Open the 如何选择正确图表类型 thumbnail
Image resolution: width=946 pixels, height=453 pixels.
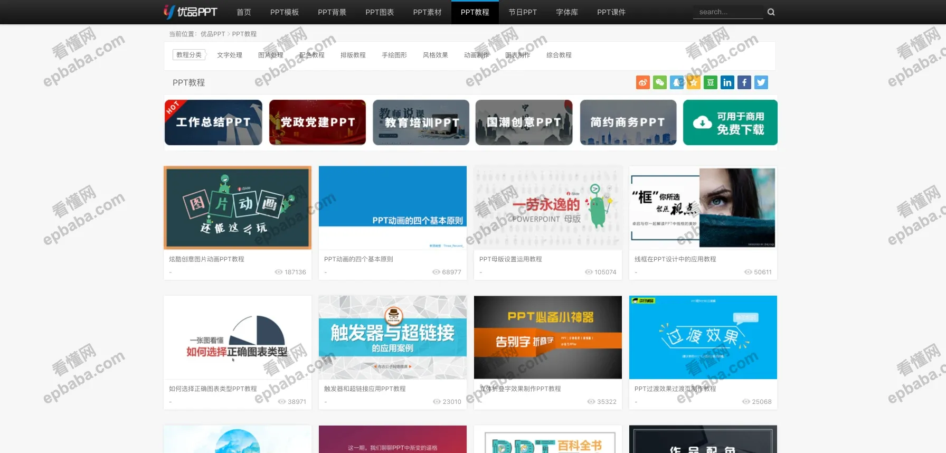pyautogui.click(x=238, y=337)
